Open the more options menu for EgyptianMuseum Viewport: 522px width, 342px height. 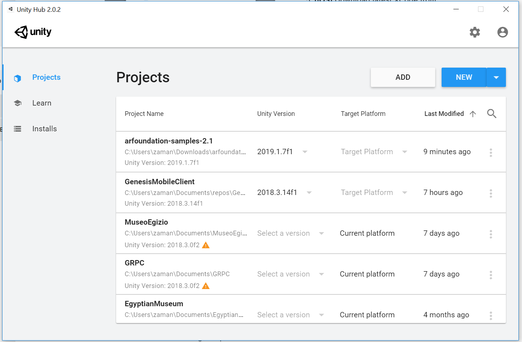(491, 316)
